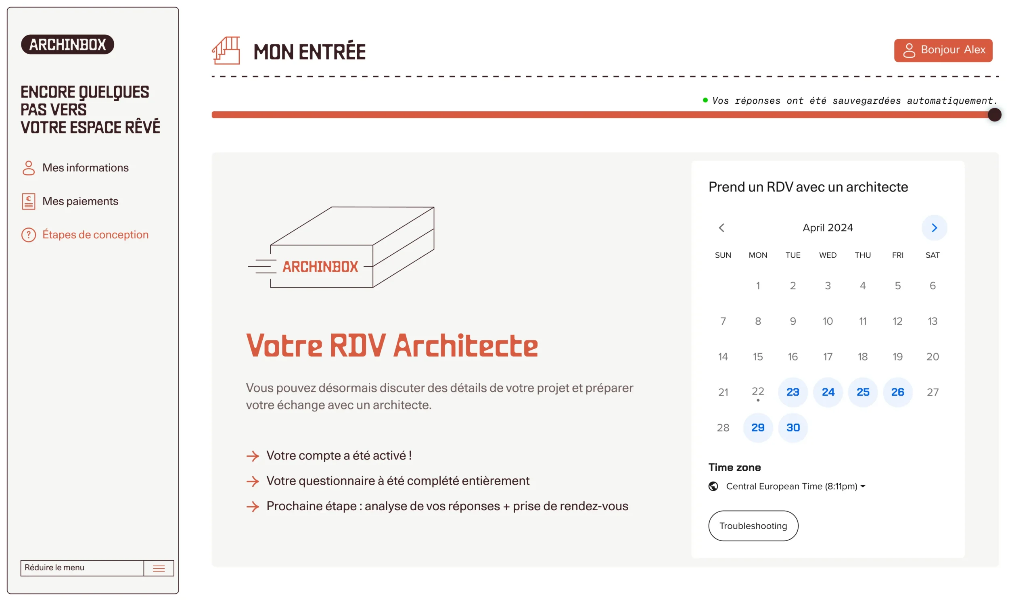Click the staircase icon beside Mon Entrée
1033x601 pixels.
click(226, 51)
